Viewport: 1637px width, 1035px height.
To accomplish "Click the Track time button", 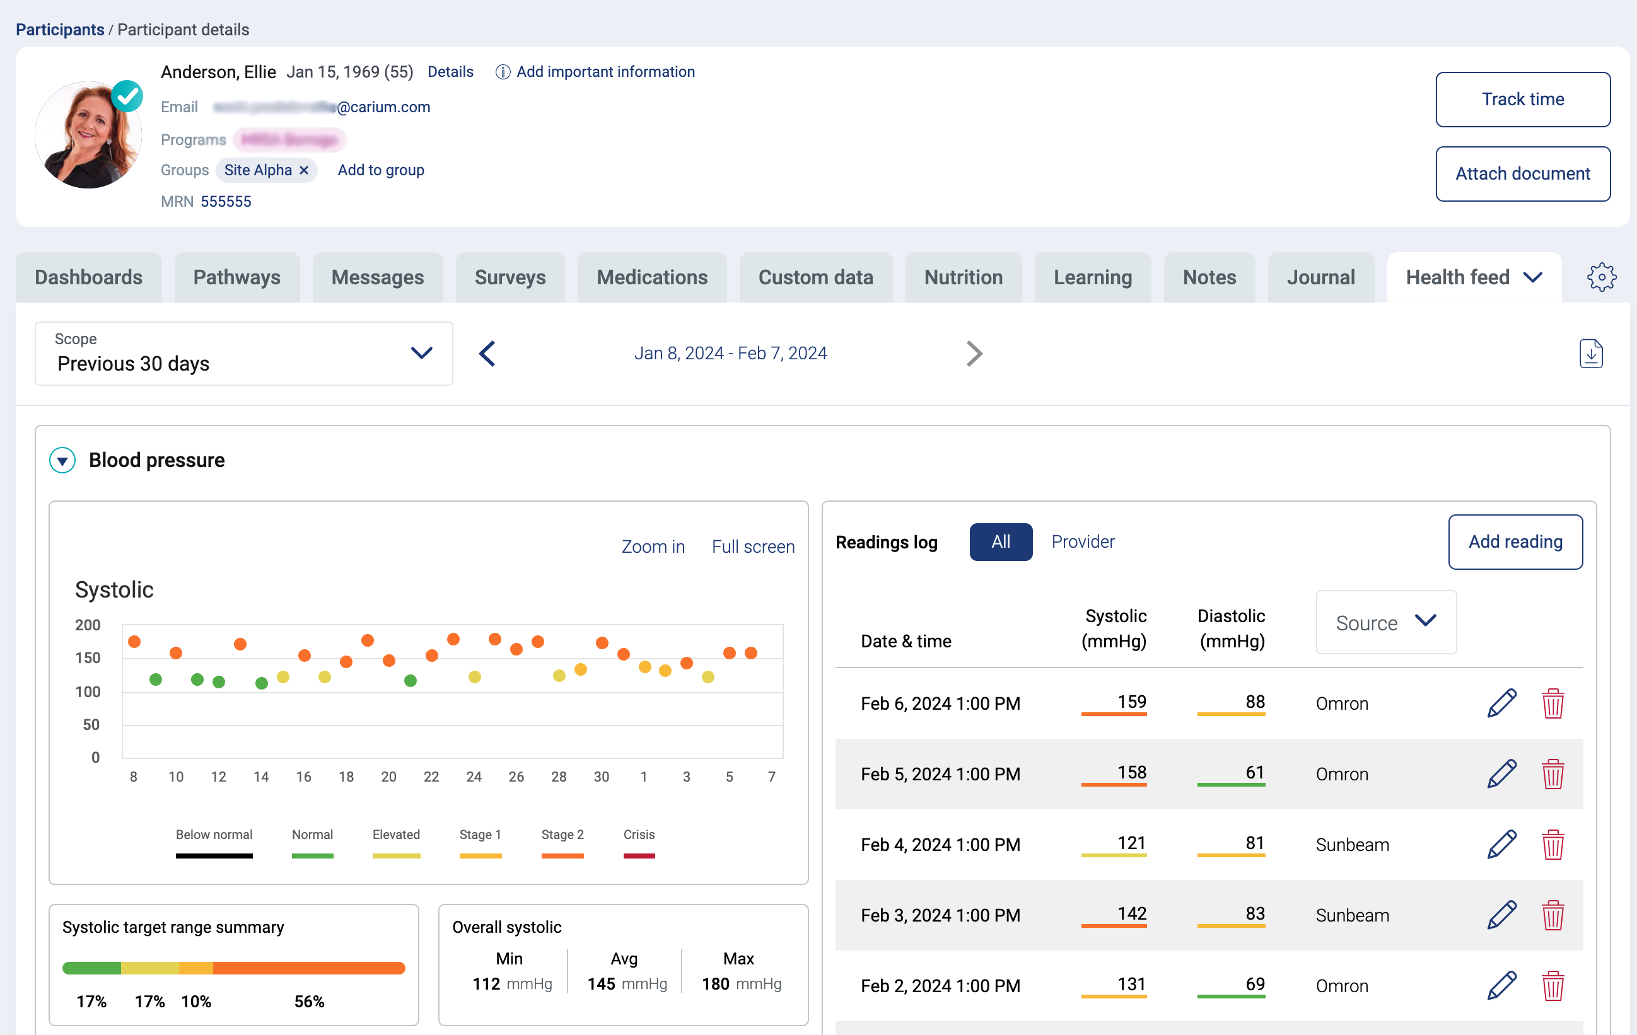I will click(x=1522, y=99).
